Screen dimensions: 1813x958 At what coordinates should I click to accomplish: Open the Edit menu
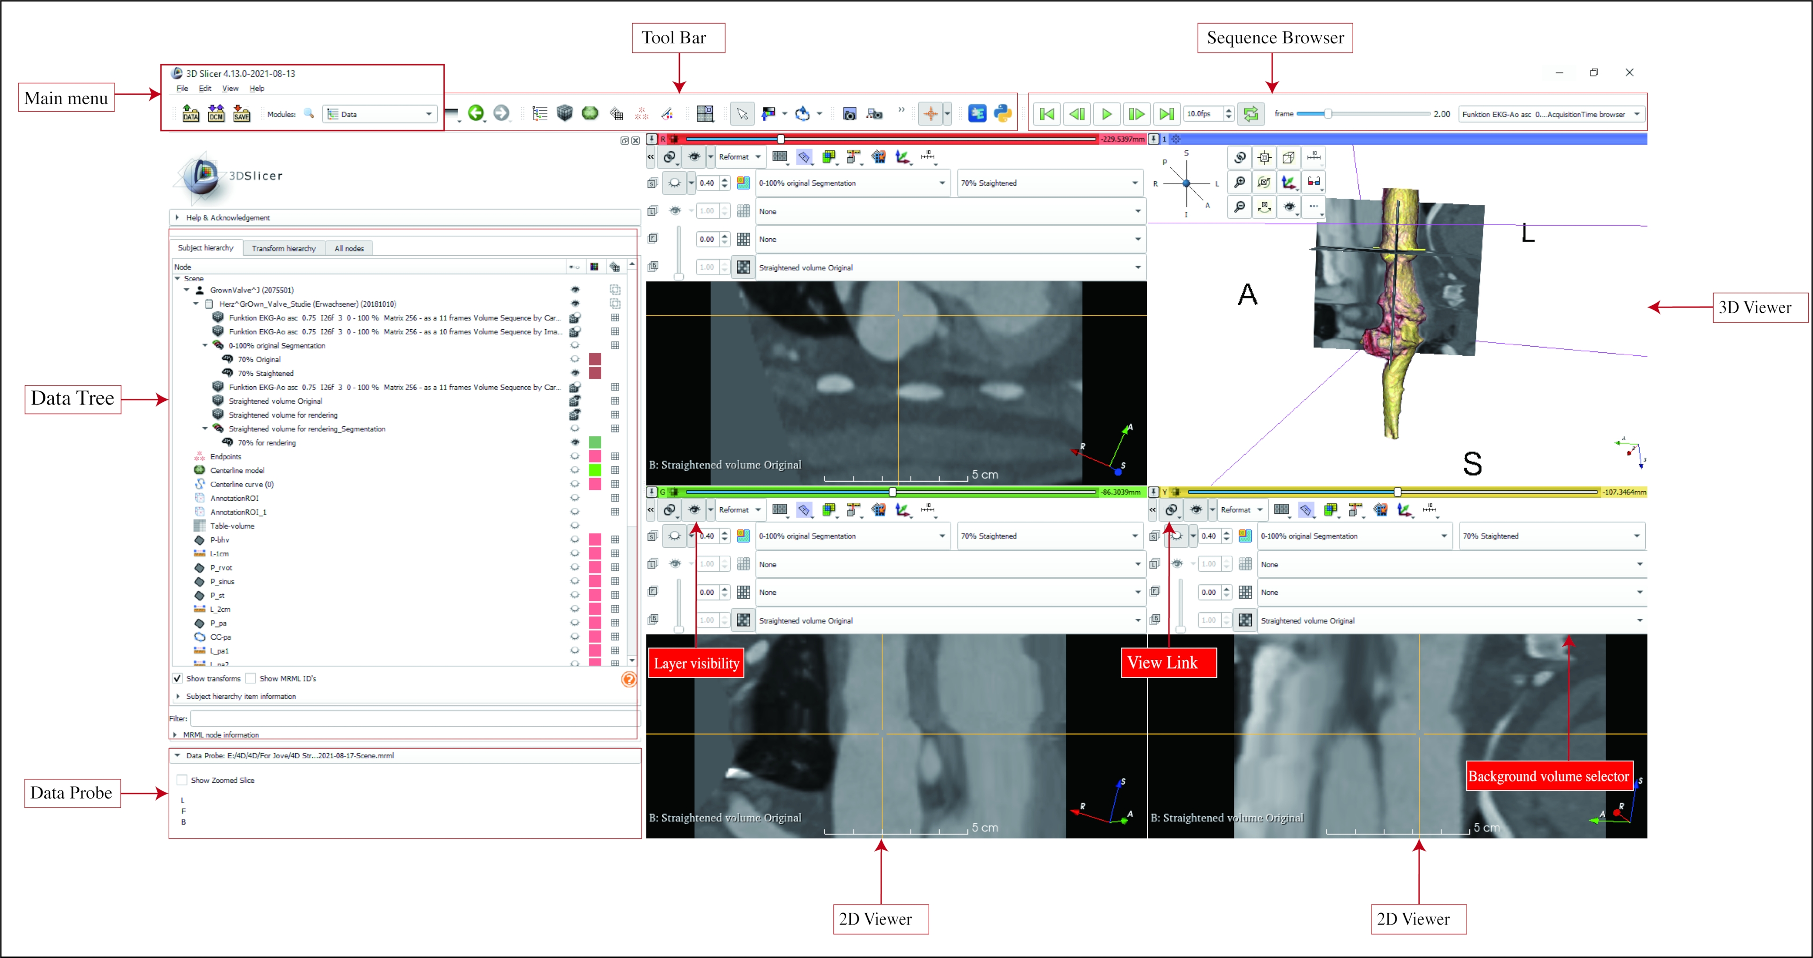[205, 89]
